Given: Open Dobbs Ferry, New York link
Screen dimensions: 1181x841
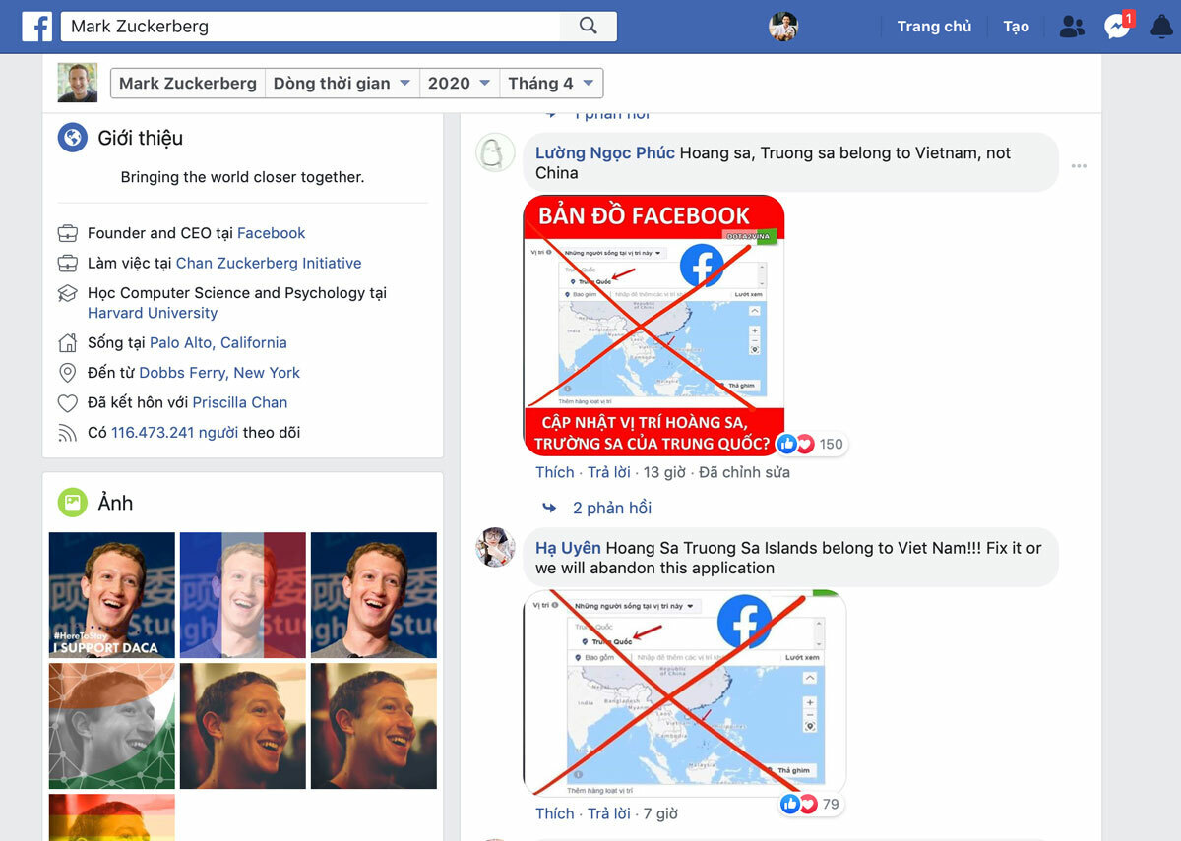Looking at the screenshot, I should tap(219, 373).
